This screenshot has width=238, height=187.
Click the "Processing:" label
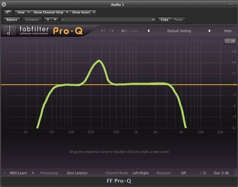point(49,173)
